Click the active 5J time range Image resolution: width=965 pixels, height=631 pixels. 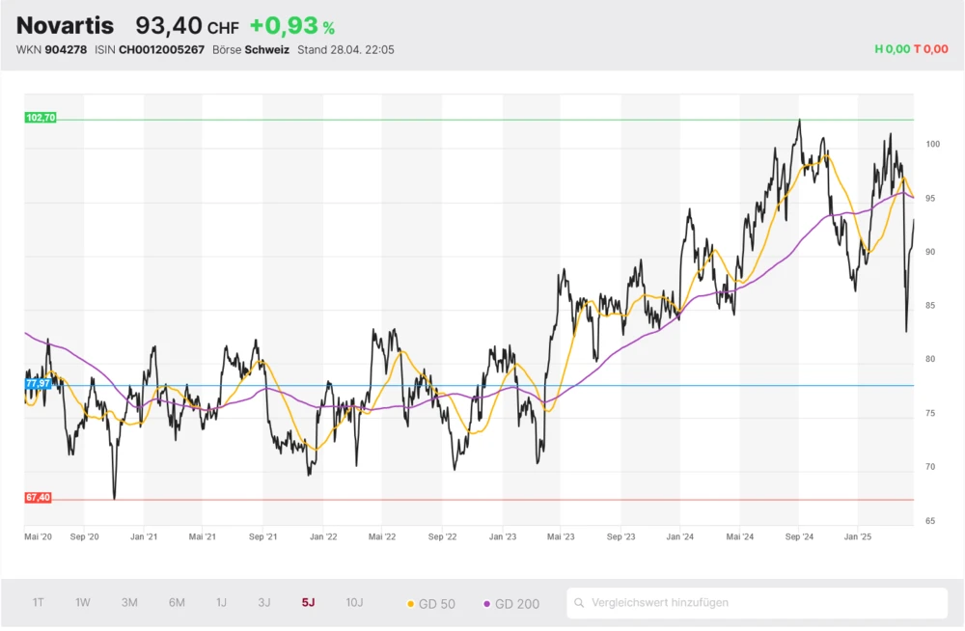tap(308, 603)
